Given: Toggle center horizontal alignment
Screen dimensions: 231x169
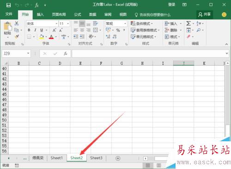Looking at the screenshot, I should point(82,30).
